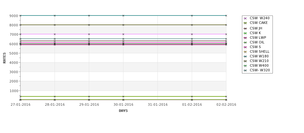Select the CSW W210 legend label
The height and width of the screenshot is (133, 304).
pos(259,61)
